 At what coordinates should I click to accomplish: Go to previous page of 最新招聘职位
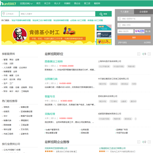[x=139, y=54]
